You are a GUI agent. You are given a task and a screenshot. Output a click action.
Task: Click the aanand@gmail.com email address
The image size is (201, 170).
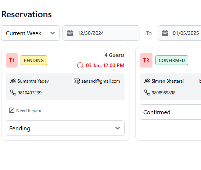pos(101,81)
